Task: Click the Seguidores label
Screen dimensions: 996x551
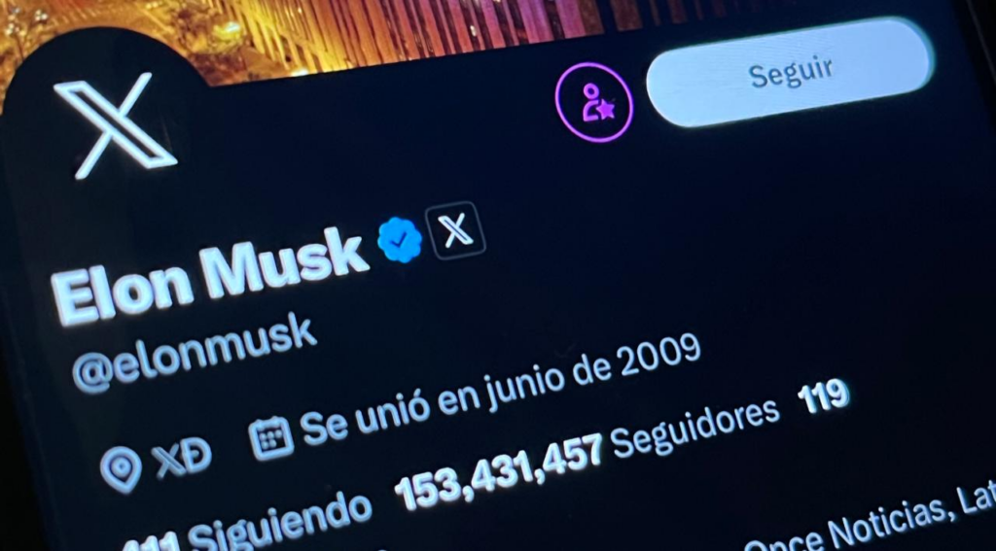Action: 695,429
